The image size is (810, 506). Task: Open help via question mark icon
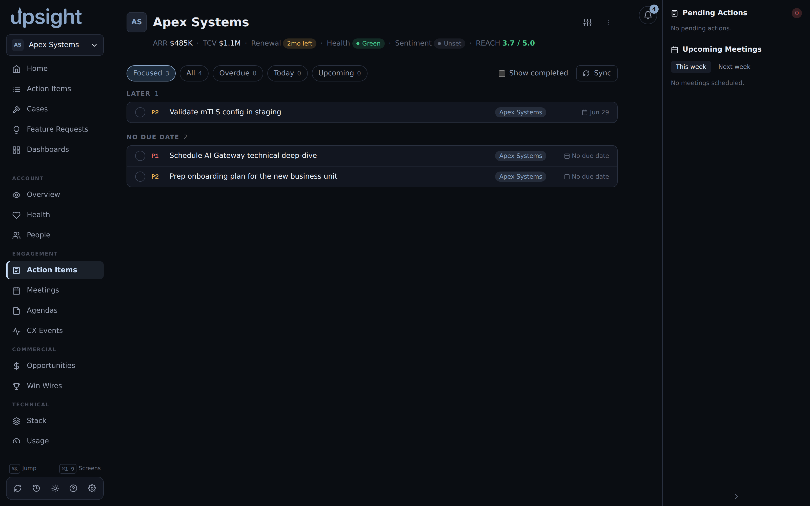tap(73, 488)
